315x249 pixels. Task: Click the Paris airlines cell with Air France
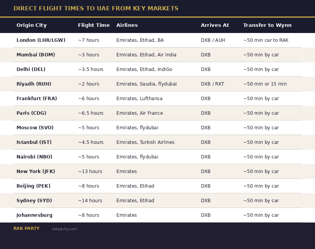pyautogui.click(x=139, y=113)
